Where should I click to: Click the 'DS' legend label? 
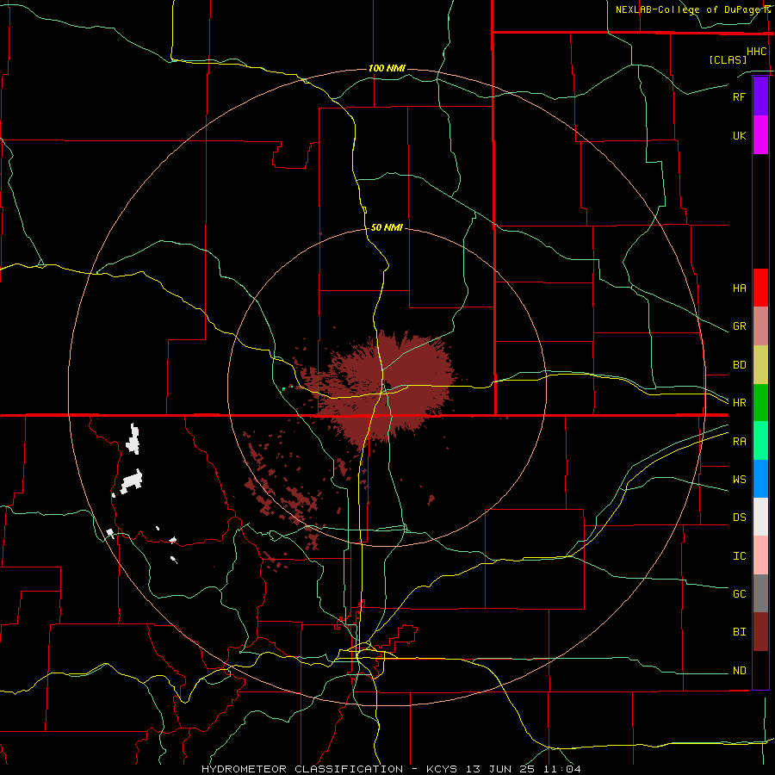point(739,518)
